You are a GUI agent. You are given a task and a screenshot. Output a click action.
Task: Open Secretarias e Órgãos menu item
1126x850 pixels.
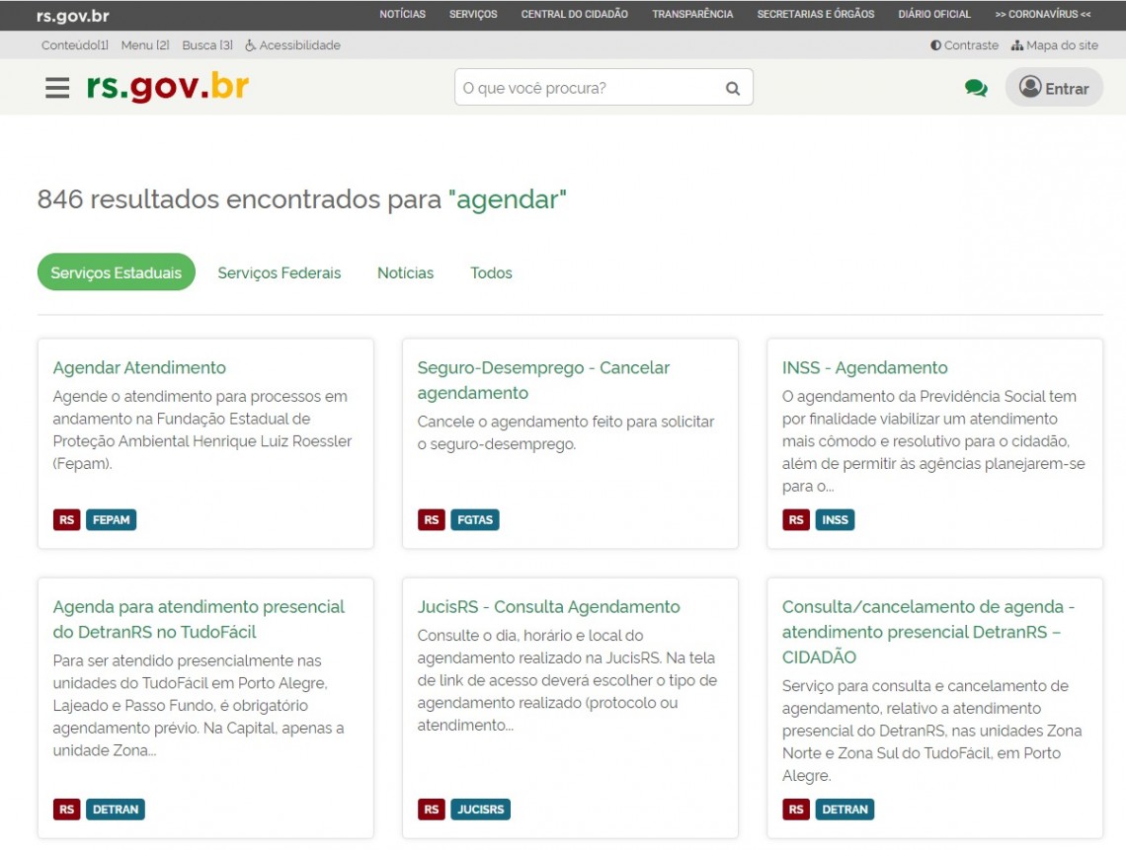[x=815, y=15]
